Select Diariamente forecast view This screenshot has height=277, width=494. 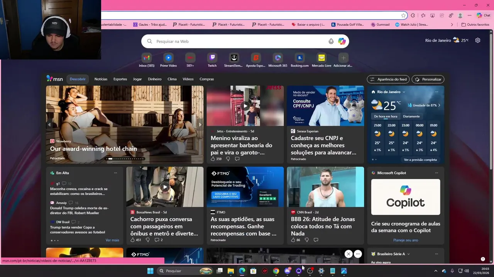[411, 116]
